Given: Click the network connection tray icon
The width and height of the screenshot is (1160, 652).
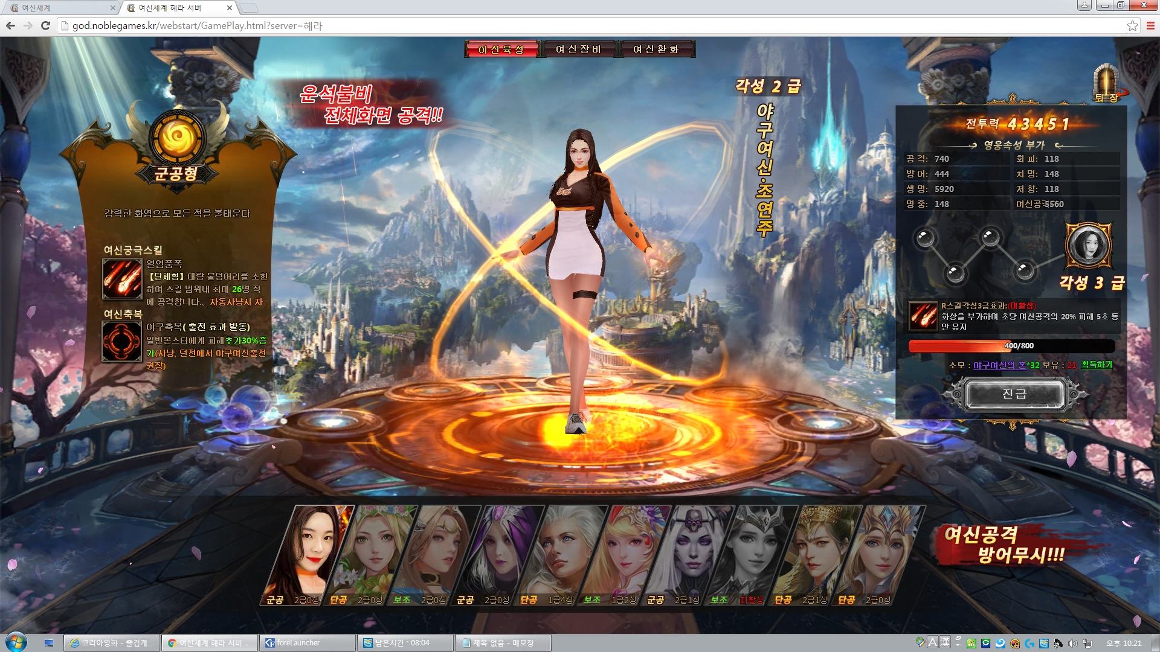Looking at the screenshot, I should (x=1087, y=644).
